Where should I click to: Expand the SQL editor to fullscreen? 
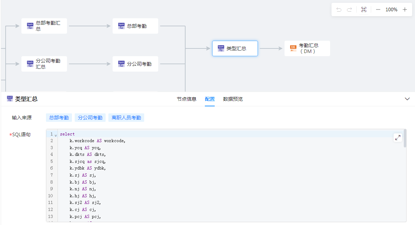click(x=398, y=138)
